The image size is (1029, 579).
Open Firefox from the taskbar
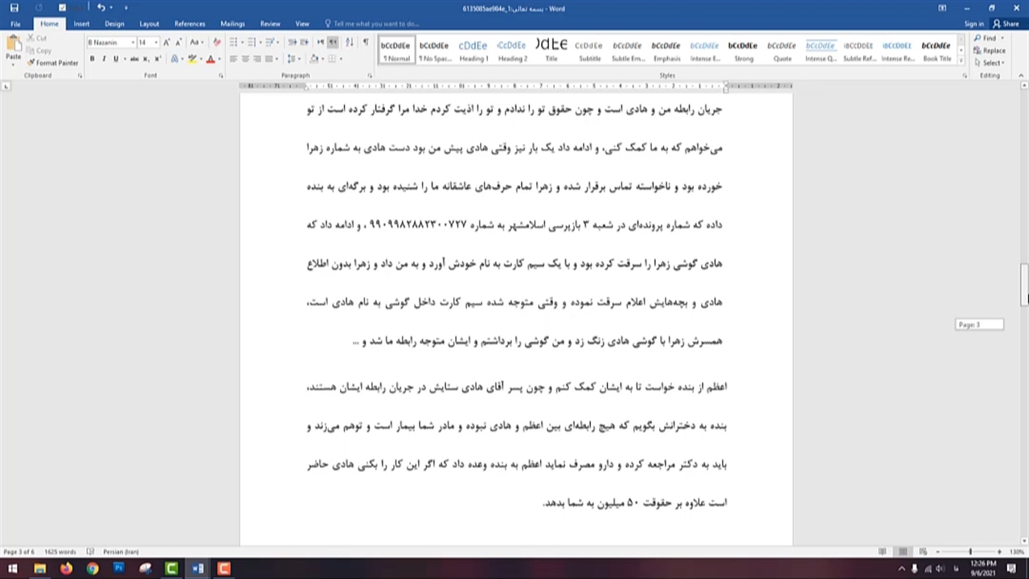(x=66, y=569)
